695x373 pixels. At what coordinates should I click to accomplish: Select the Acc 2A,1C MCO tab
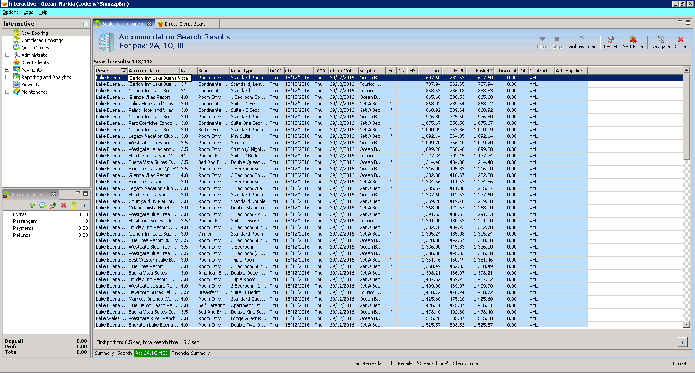point(152,353)
